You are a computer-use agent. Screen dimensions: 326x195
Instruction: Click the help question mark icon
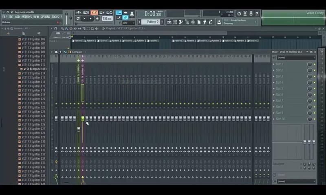(257, 14)
